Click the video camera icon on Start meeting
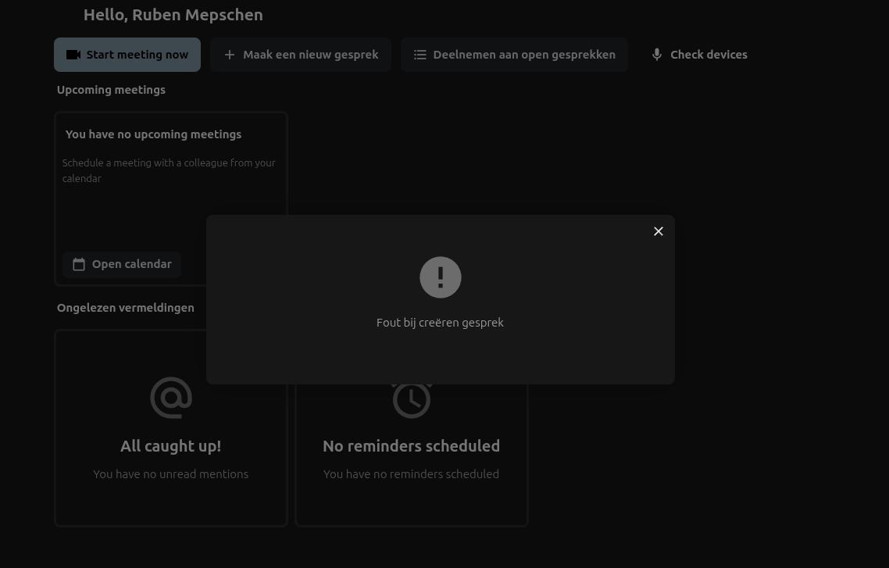Screen dimensions: 889x568 (73, 55)
